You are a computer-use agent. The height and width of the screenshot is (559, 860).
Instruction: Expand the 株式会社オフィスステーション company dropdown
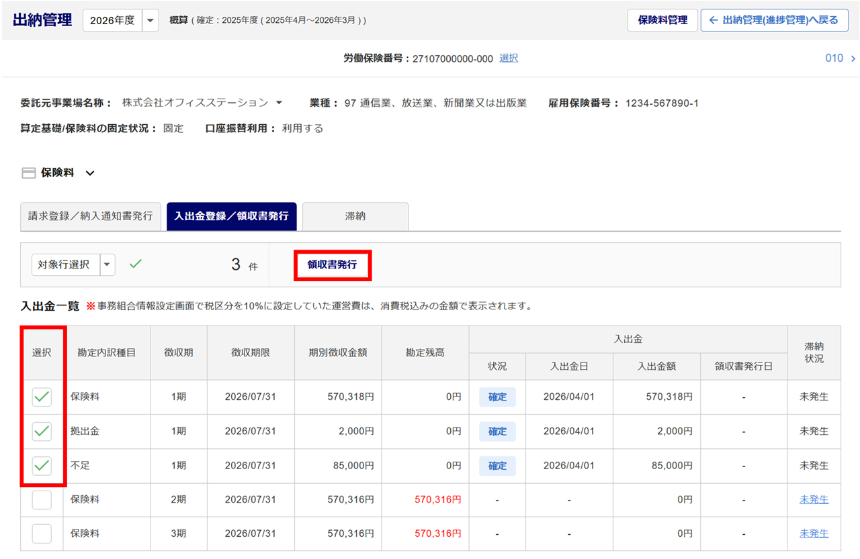pos(279,103)
